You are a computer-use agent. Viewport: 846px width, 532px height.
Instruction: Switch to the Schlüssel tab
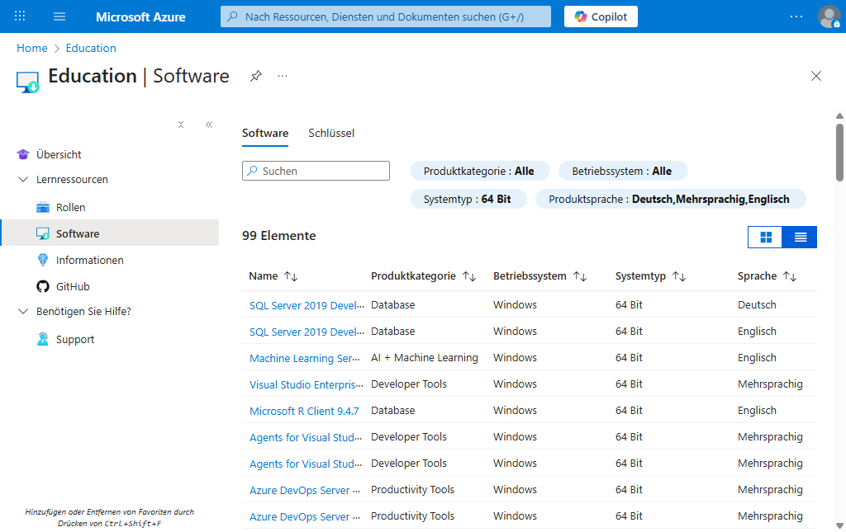point(331,133)
